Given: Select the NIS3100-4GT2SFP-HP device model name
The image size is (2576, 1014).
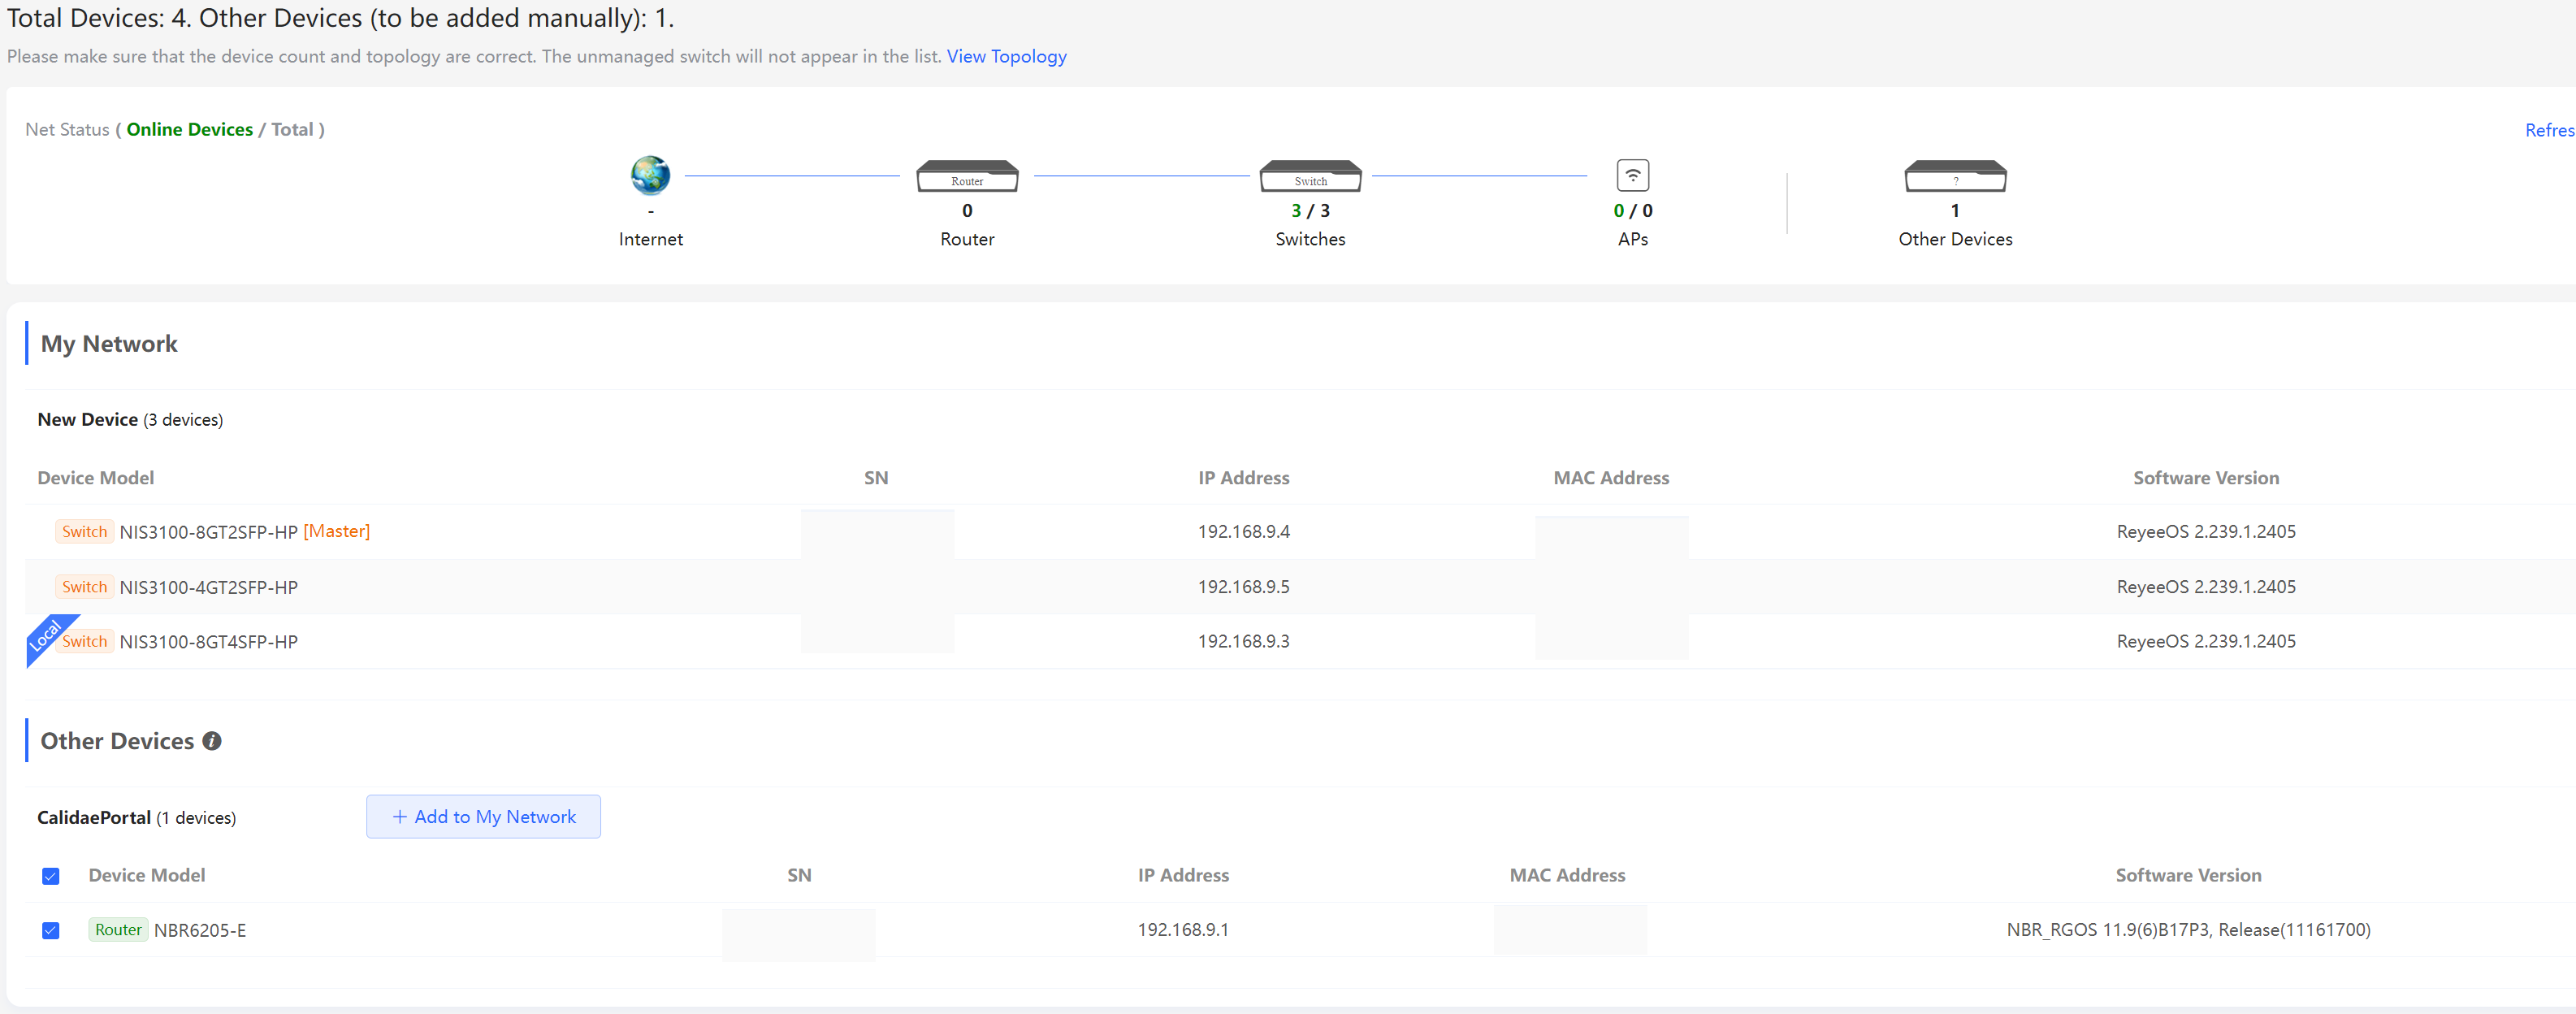Looking at the screenshot, I should [x=209, y=587].
